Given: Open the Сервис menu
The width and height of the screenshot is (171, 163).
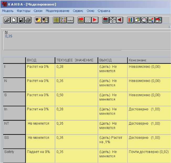Looking at the screenshot, I should 78,11.
